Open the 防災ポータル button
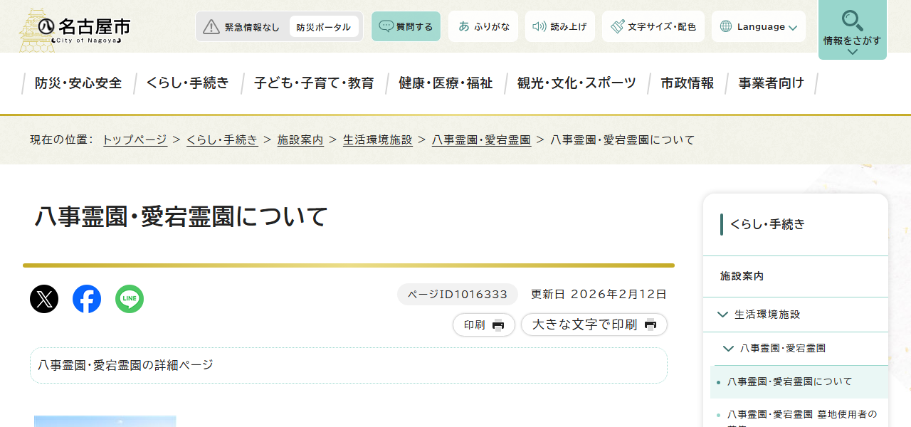Image resolution: width=911 pixels, height=427 pixels. [324, 27]
